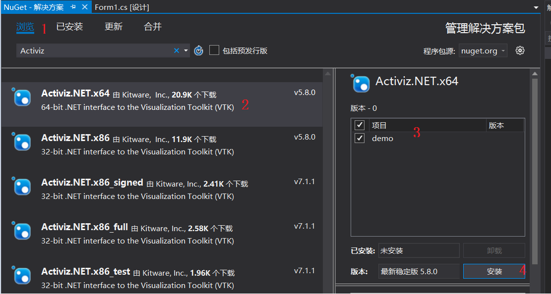Switch to the 已安装 tab
The width and height of the screenshot is (551, 294).
(x=69, y=27)
